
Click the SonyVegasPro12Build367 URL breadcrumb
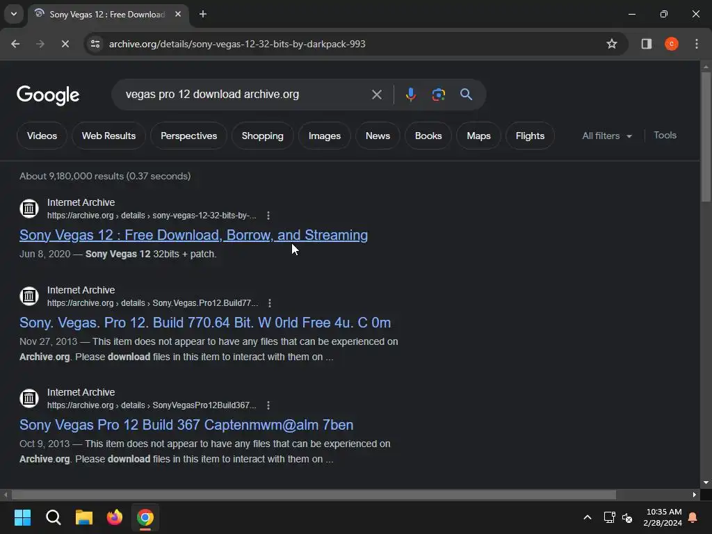coord(152,405)
